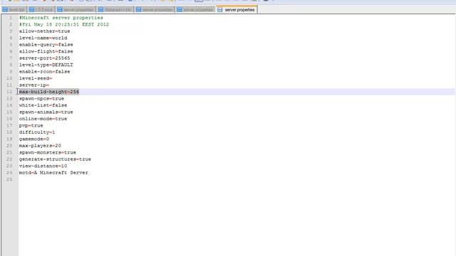Place cursor on the level-seed= line
The width and height of the screenshot is (456, 256).
(x=36, y=78)
